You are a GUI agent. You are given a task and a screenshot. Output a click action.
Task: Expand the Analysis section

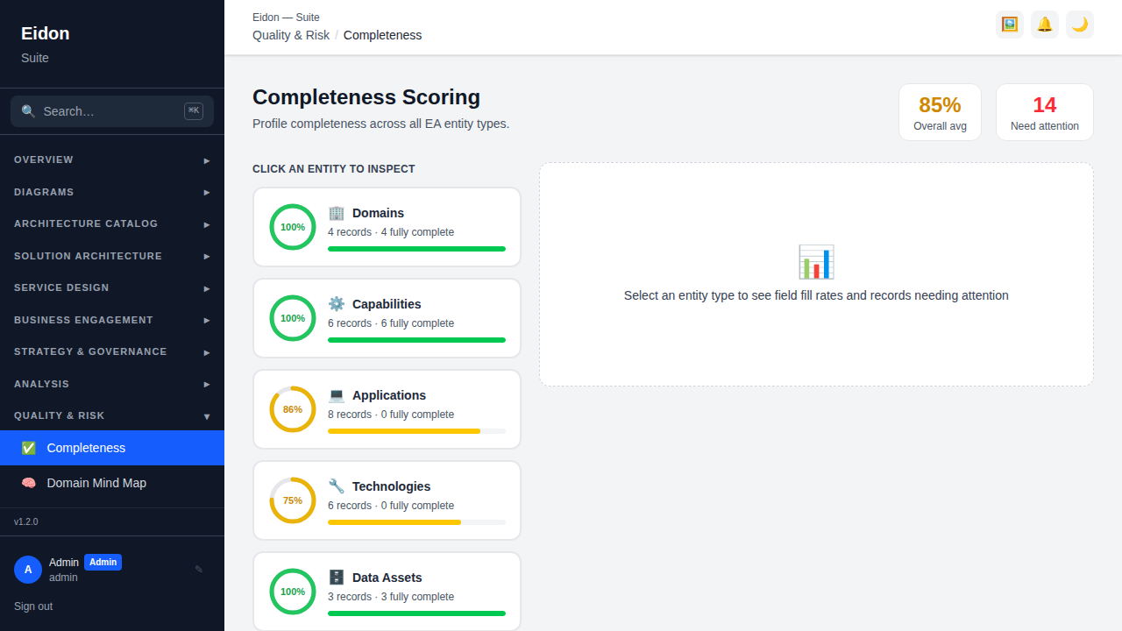tap(112, 384)
